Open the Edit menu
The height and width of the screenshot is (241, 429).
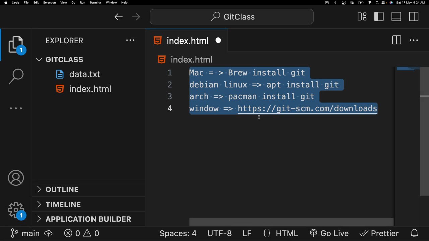click(x=36, y=3)
